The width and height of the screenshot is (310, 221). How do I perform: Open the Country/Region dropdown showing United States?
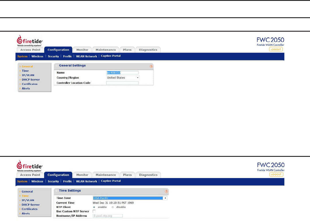coord(123,78)
